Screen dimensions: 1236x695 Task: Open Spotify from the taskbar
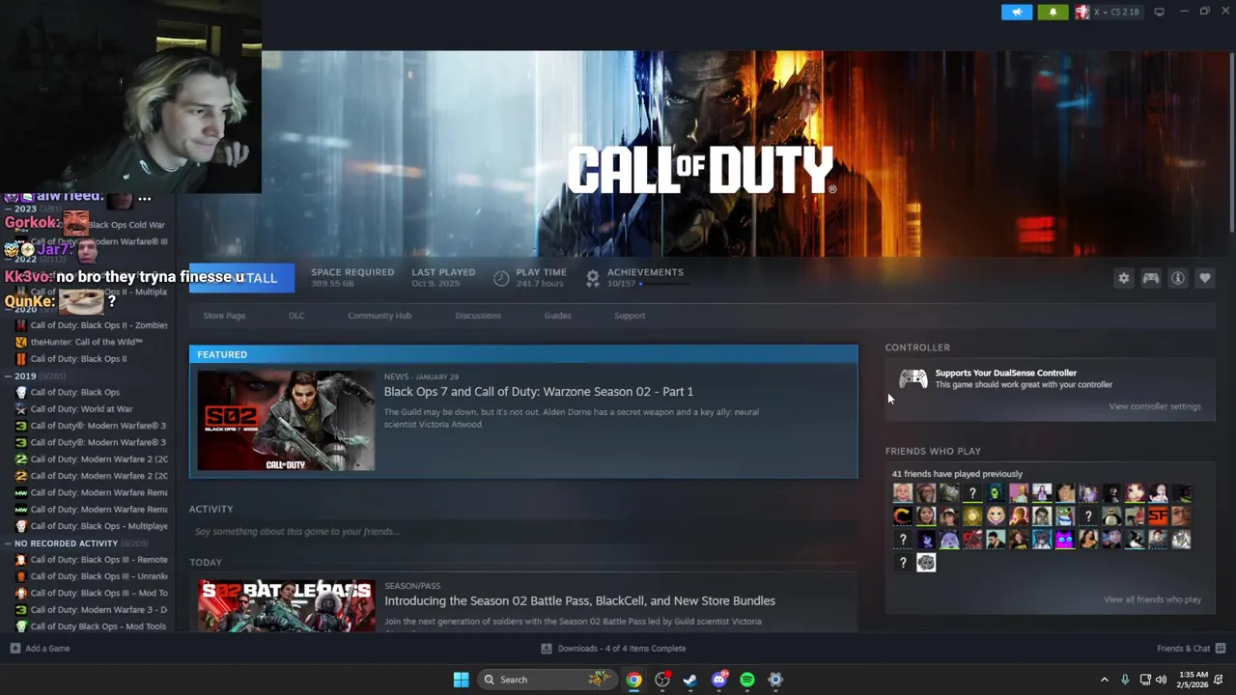click(747, 680)
